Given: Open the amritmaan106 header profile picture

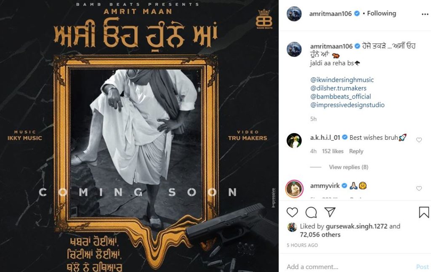Looking at the screenshot, I should coord(294,14).
